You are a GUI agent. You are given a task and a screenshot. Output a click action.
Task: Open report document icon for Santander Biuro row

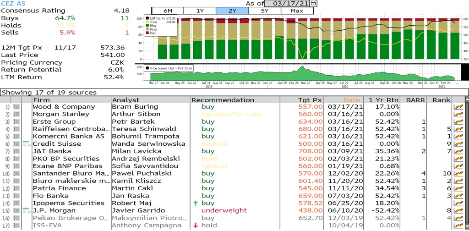[x=16, y=174]
